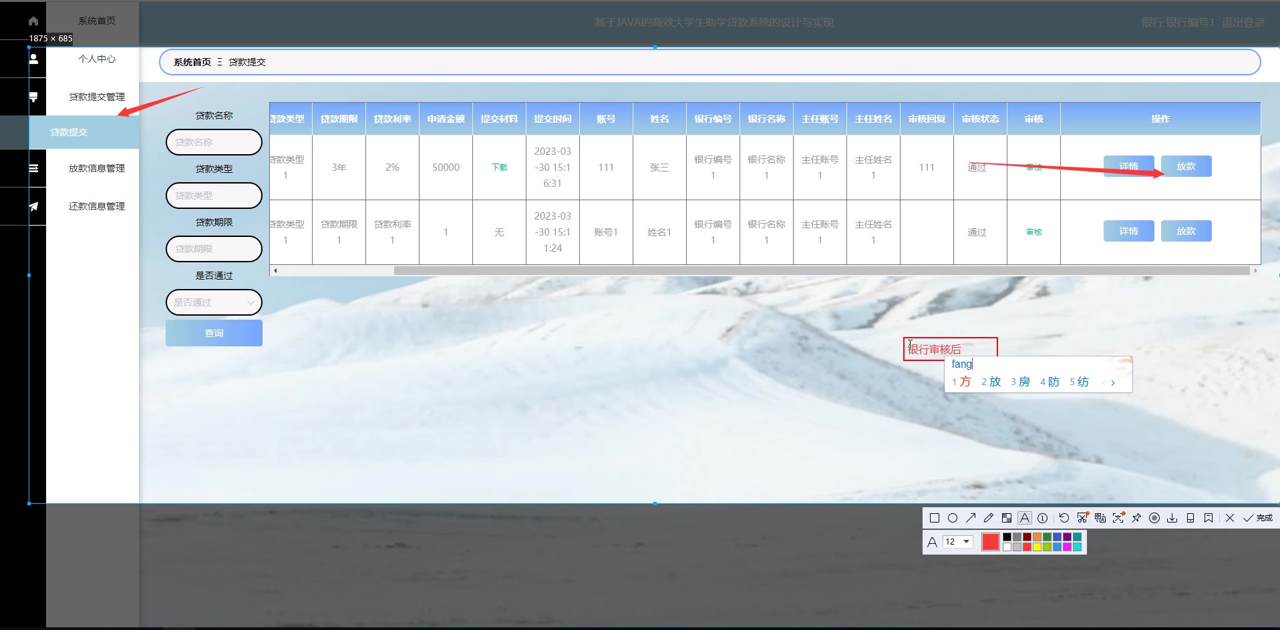The image size is (1280, 630).
Task: Open the 是否通过 dropdown
Action: point(214,302)
